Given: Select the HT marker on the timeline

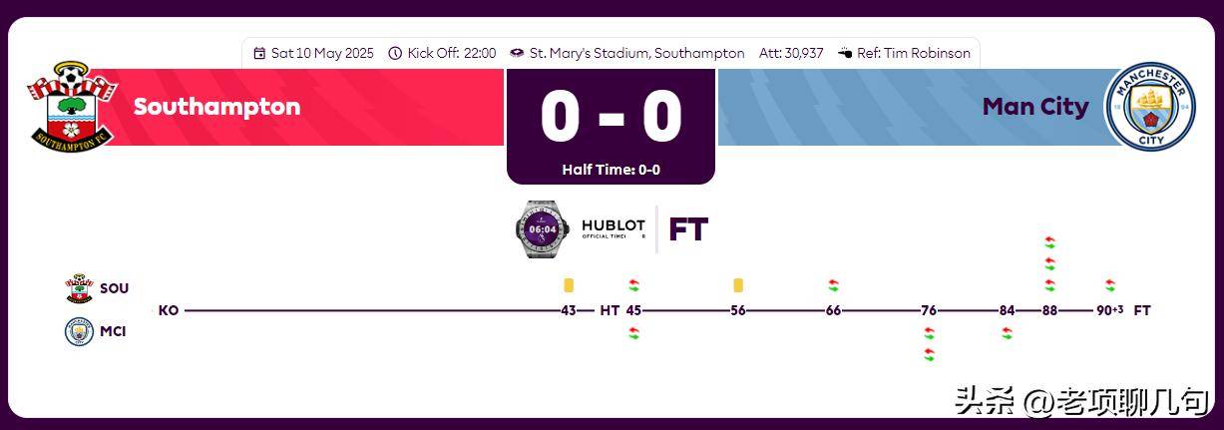Looking at the screenshot, I should [610, 310].
